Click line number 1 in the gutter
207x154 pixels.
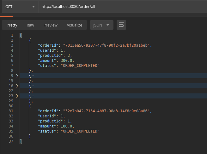tap(12, 35)
